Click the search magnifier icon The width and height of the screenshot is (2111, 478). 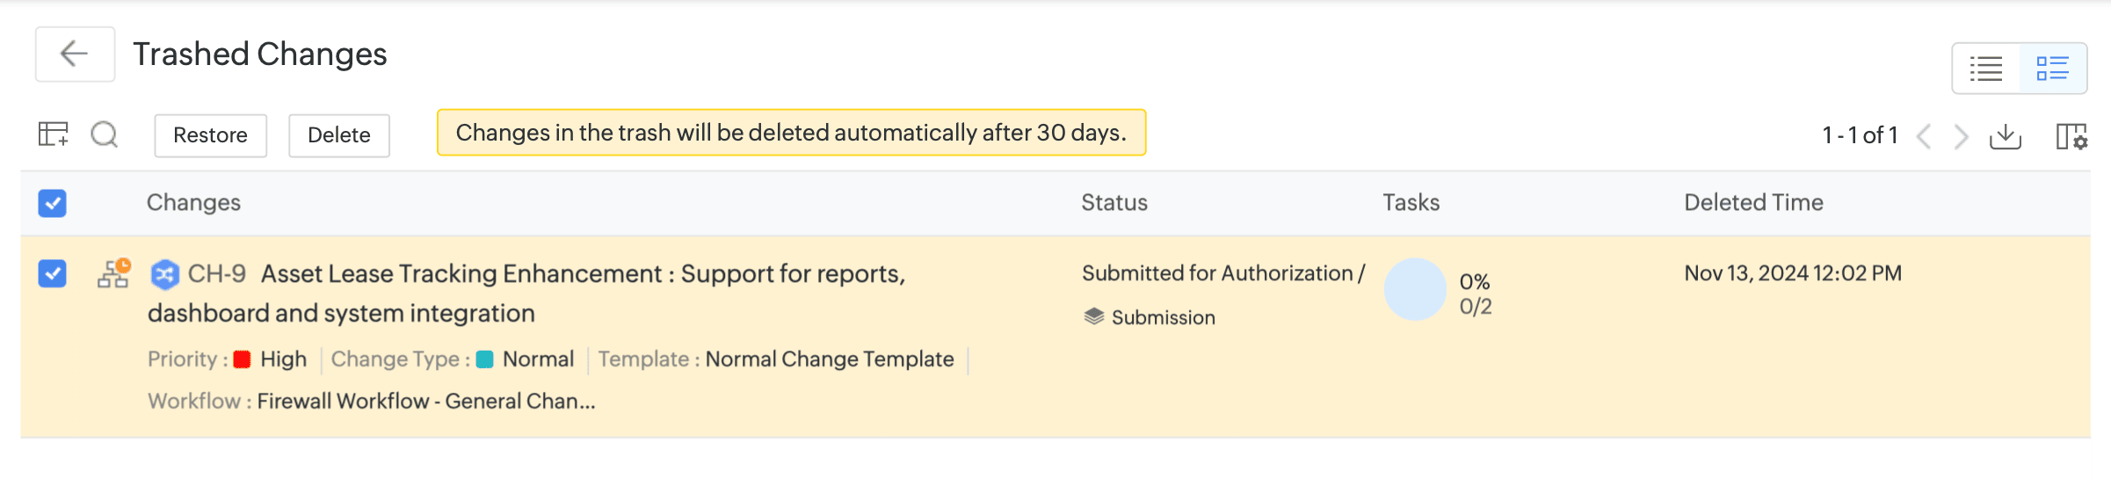105,134
